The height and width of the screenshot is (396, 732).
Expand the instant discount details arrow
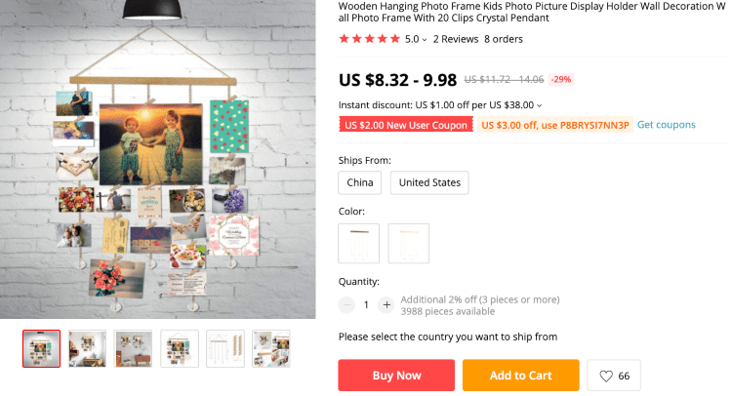540,105
